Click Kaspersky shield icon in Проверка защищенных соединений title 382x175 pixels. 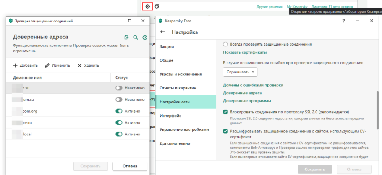tap(10, 21)
